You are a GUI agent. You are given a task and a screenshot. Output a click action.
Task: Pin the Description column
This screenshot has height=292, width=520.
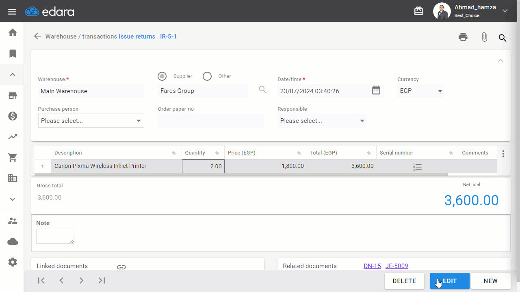click(x=174, y=153)
